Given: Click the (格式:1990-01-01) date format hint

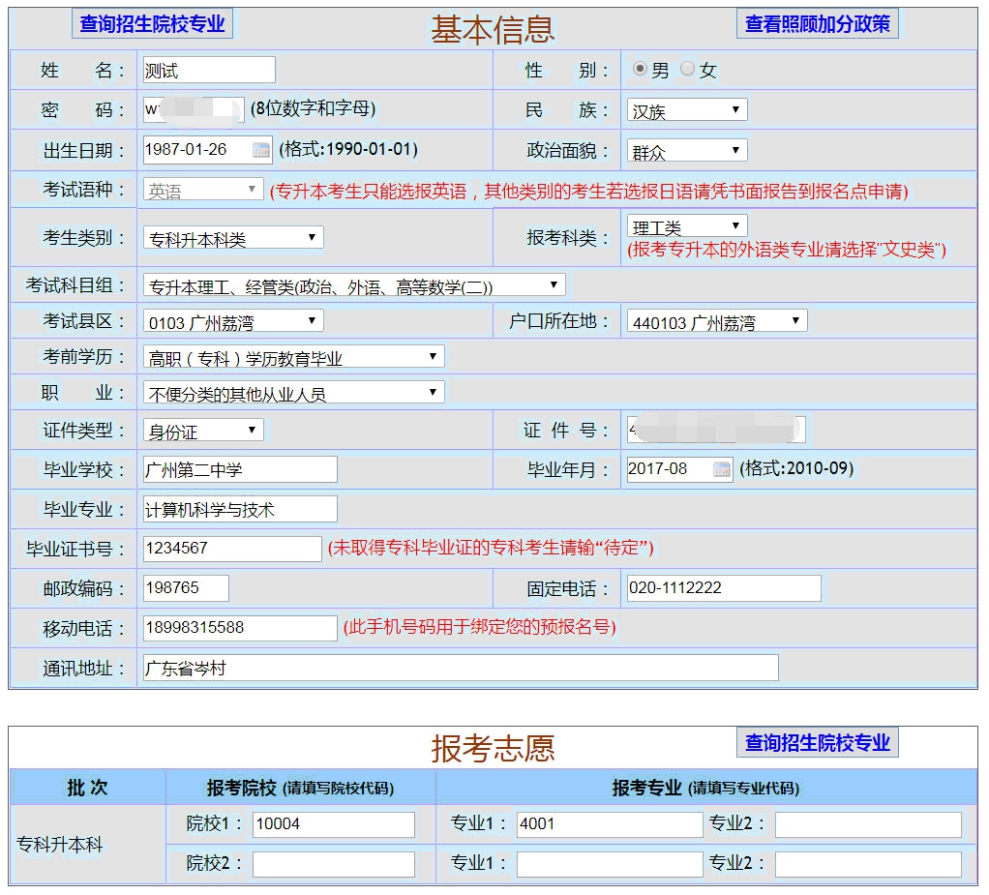Looking at the screenshot, I should pyautogui.click(x=348, y=149).
